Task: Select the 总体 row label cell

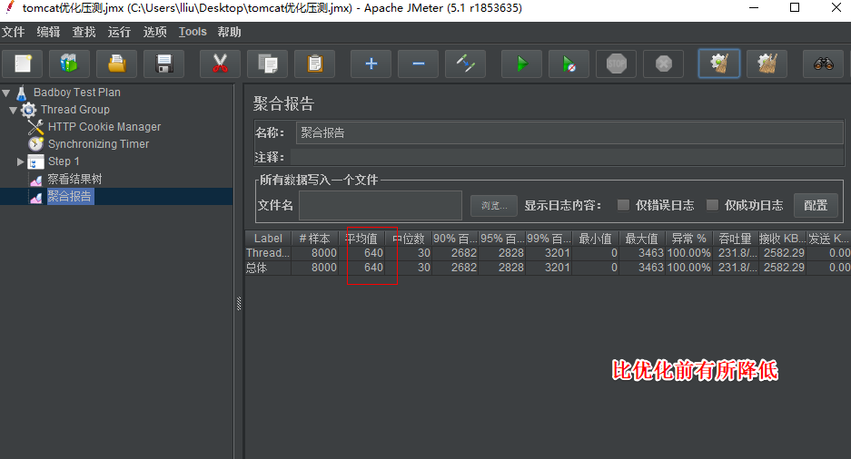Action: click(268, 268)
